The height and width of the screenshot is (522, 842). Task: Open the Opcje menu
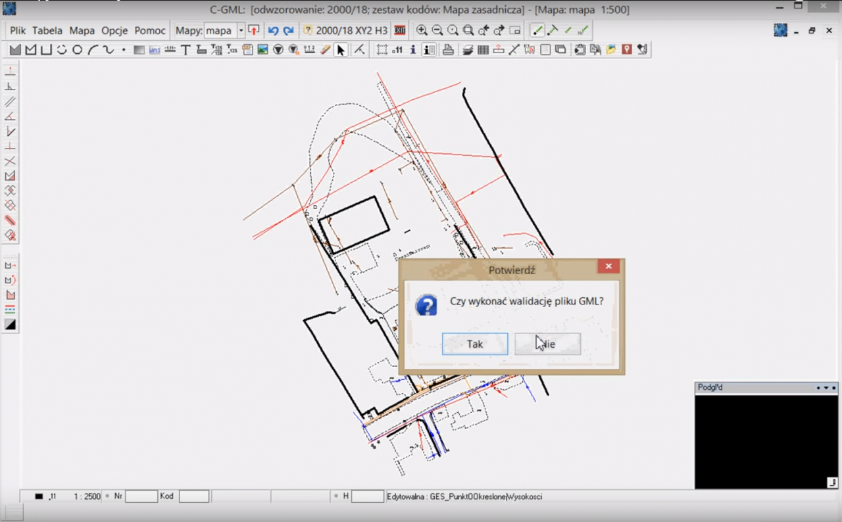coord(114,30)
